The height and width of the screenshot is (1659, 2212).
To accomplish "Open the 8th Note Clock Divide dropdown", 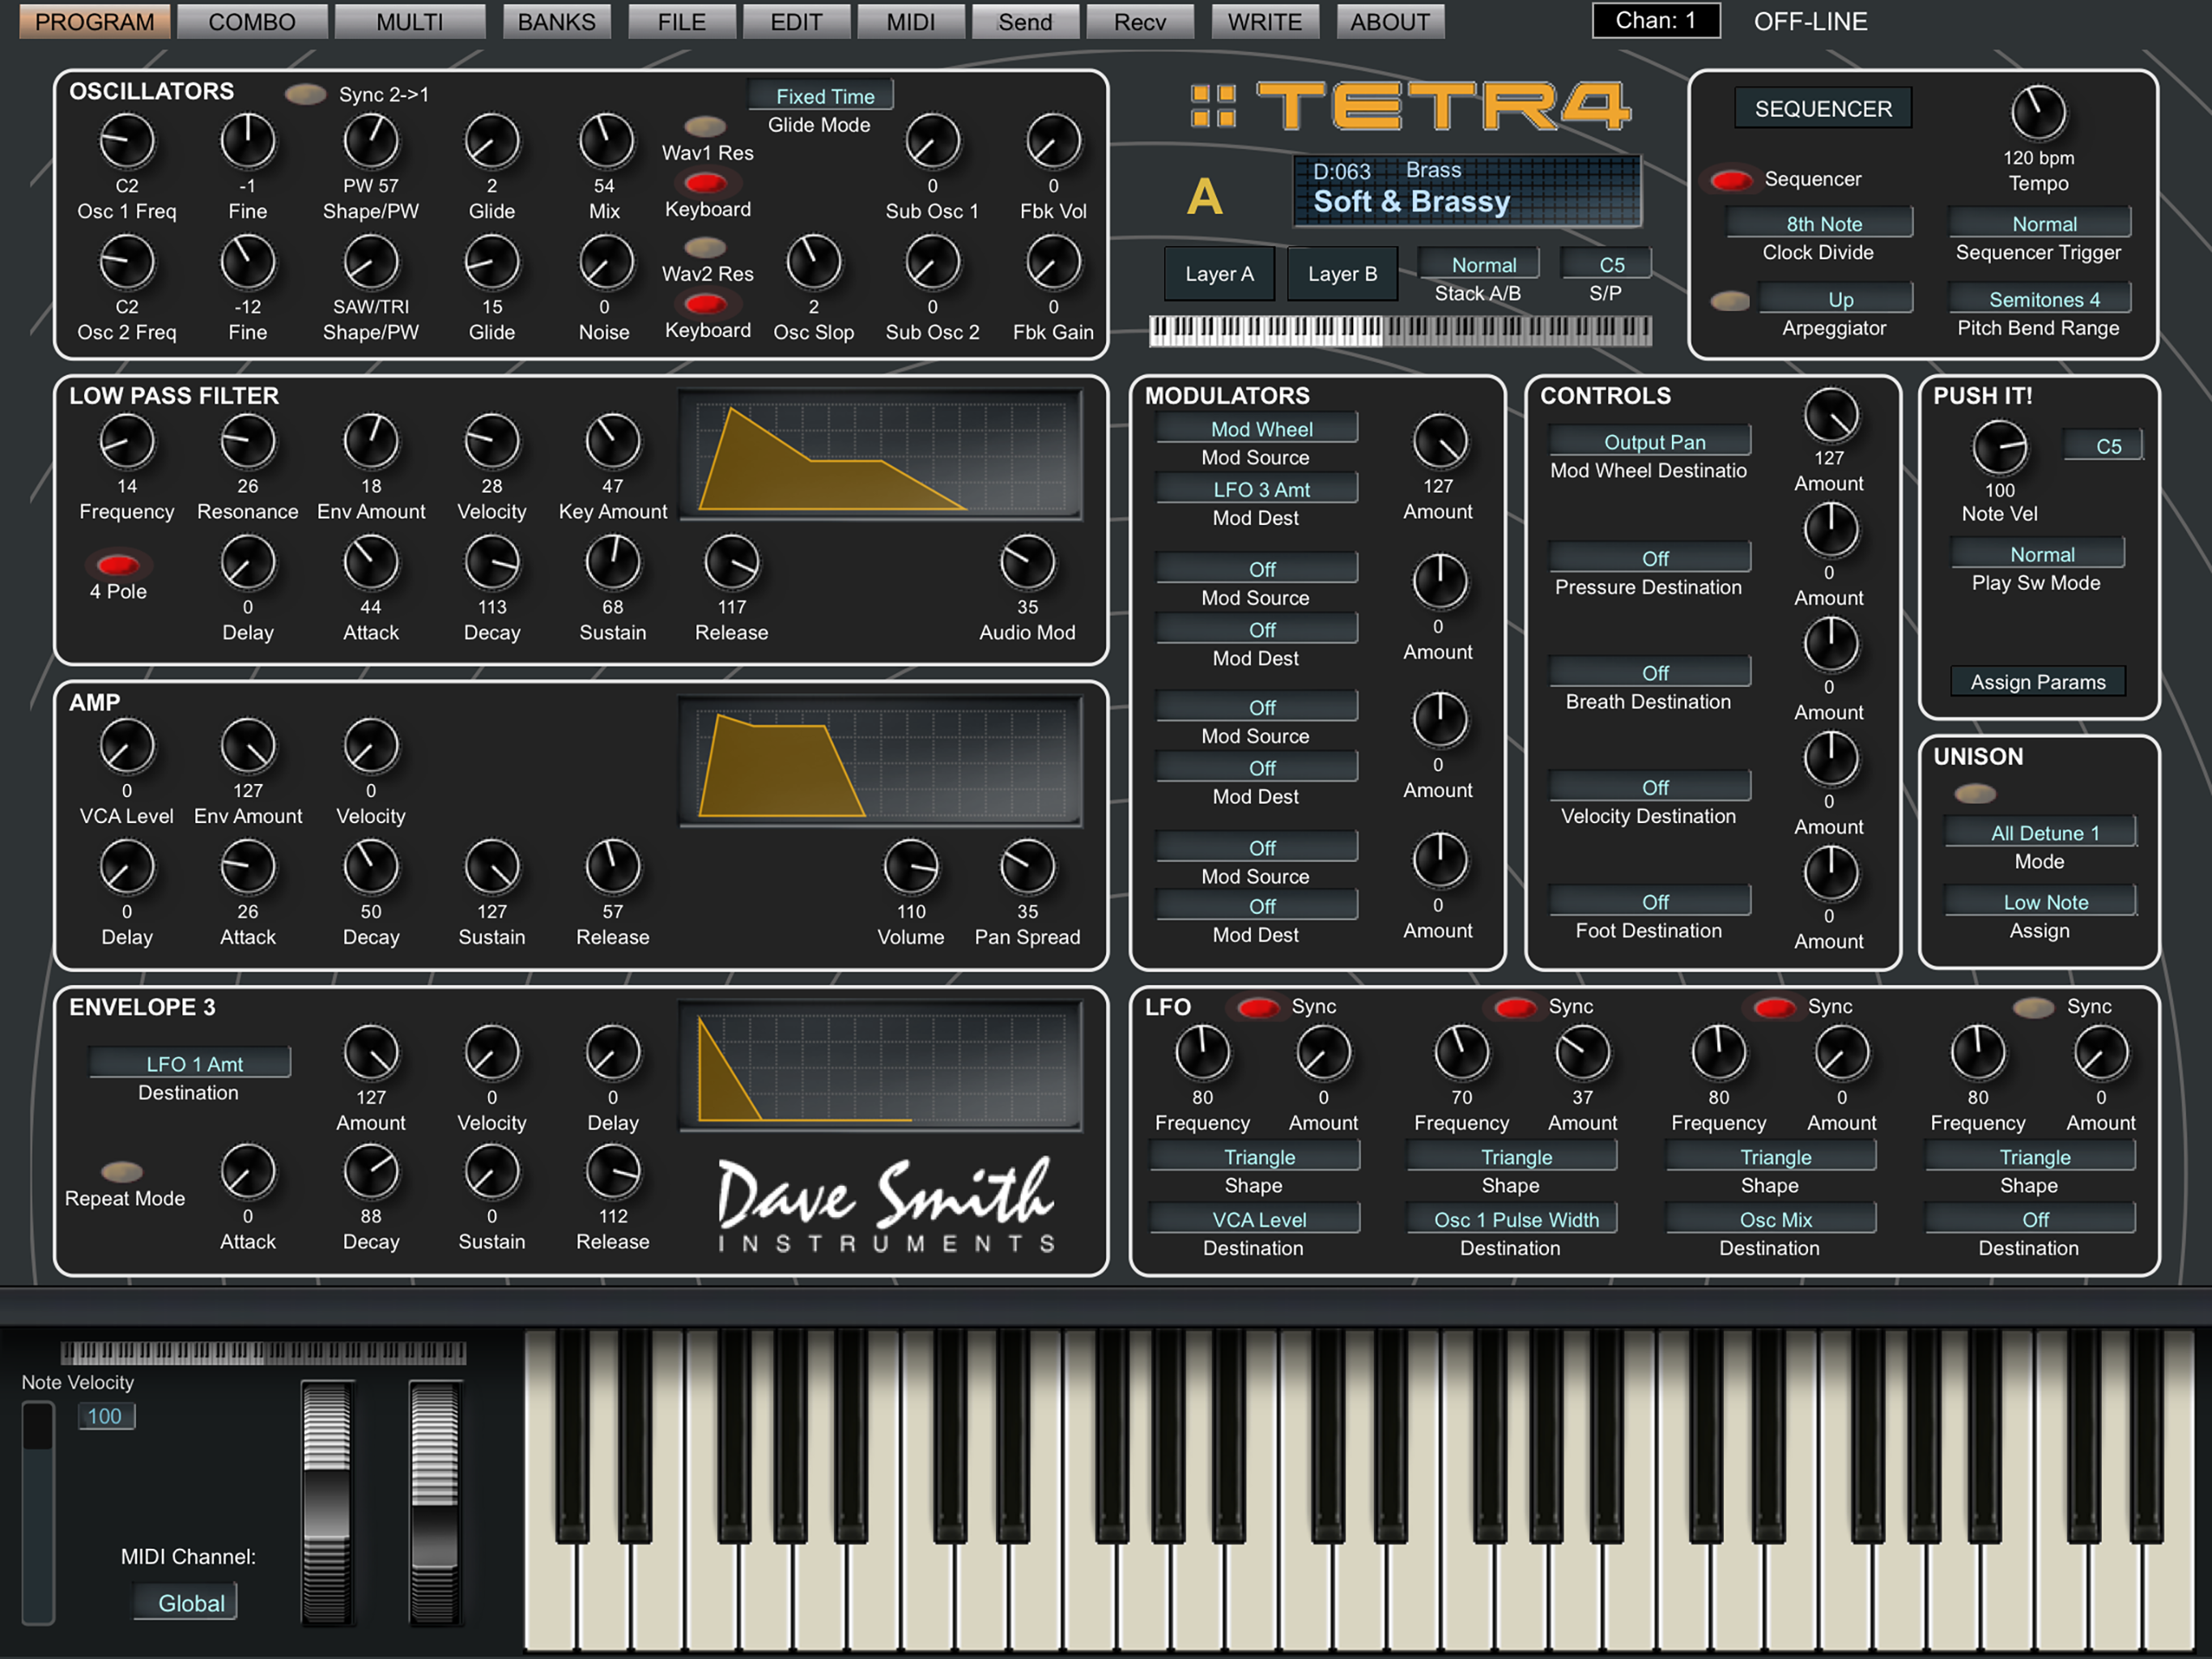I will coord(1820,223).
